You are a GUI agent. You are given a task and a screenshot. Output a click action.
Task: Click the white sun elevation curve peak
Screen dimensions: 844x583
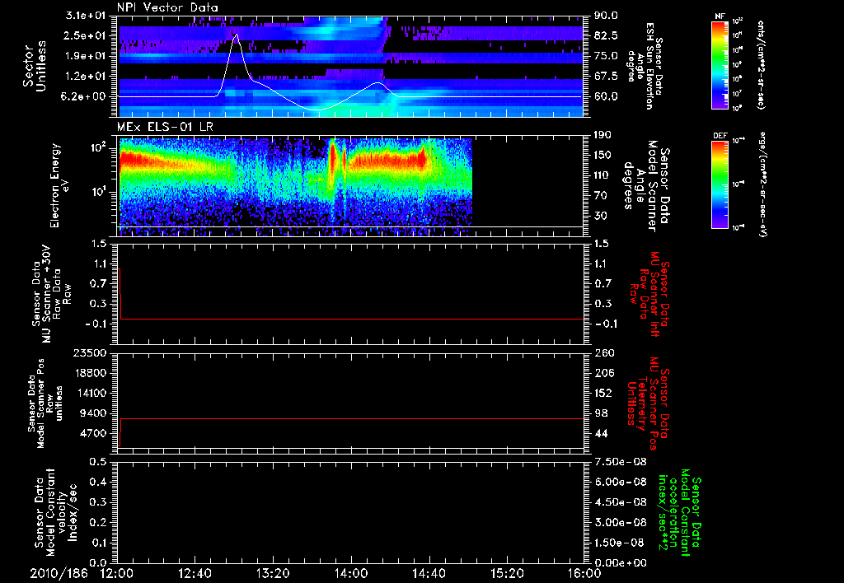pos(235,35)
